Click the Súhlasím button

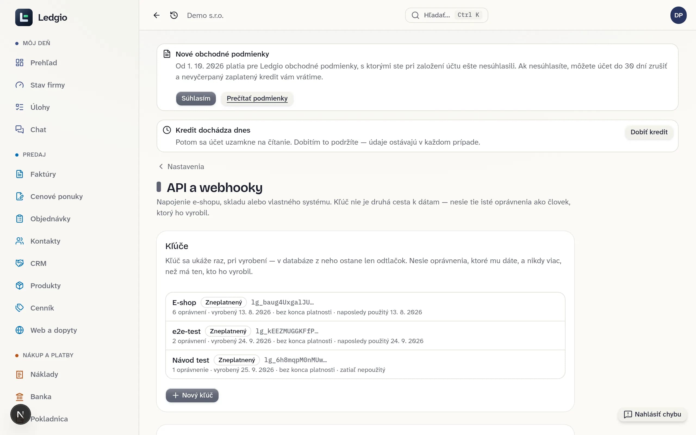click(x=196, y=98)
